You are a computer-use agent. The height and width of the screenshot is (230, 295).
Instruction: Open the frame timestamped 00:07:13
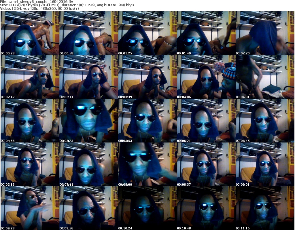30,165
